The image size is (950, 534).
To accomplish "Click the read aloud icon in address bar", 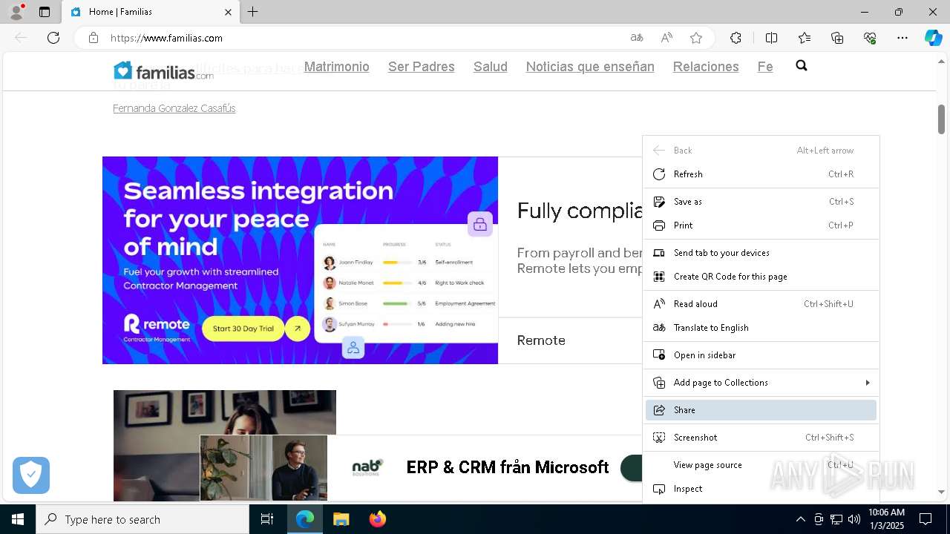I will (x=666, y=38).
